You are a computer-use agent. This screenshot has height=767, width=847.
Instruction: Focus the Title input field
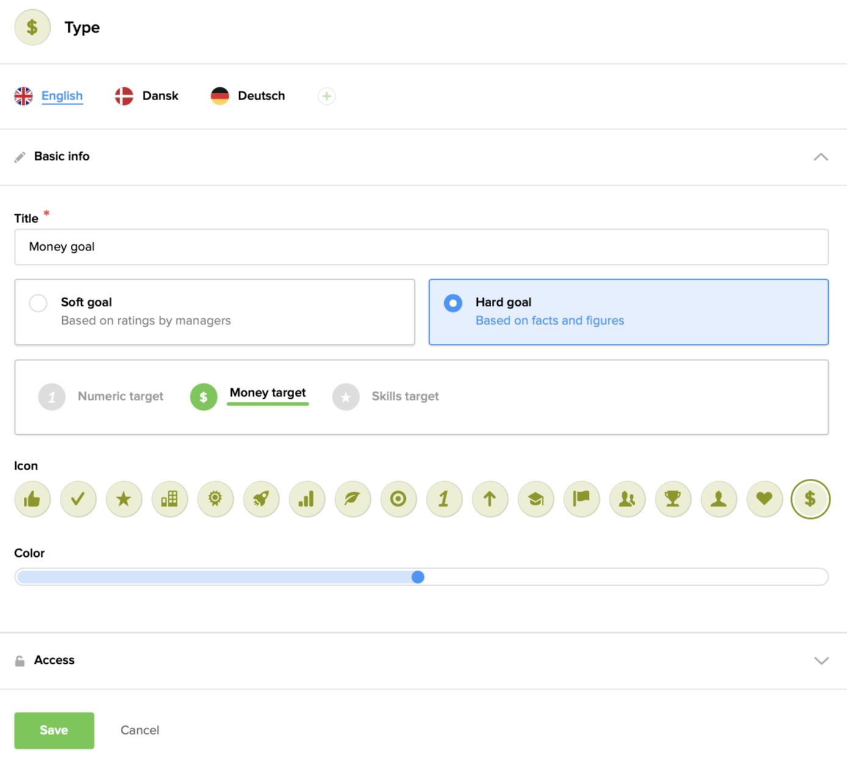(421, 247)
